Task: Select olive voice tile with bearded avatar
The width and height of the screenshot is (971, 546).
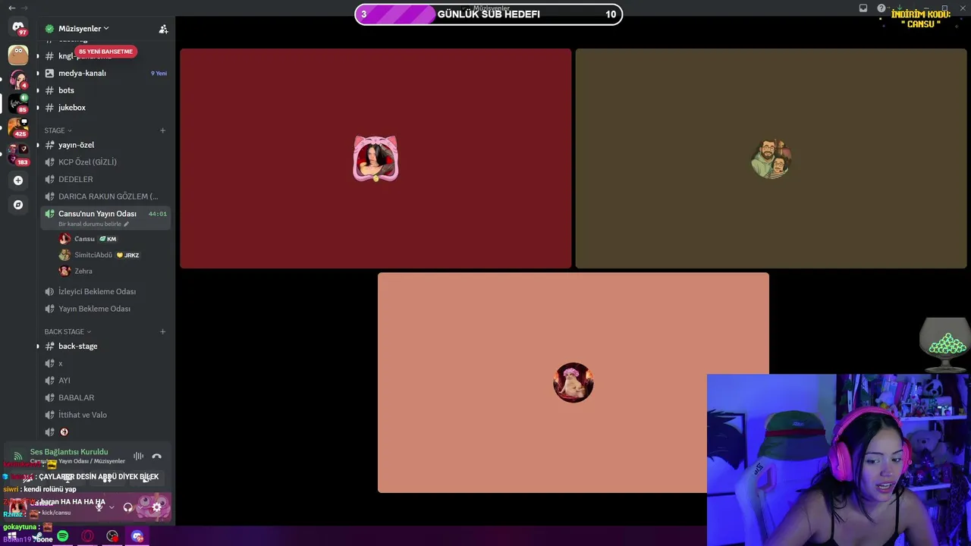Action: click(x=771, y=158)
